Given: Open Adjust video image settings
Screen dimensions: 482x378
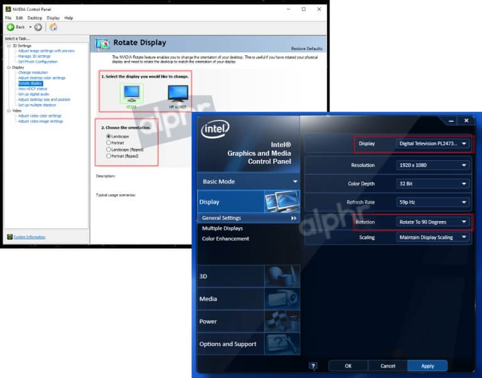Looking at the screenshot, I should pos(40,121).
